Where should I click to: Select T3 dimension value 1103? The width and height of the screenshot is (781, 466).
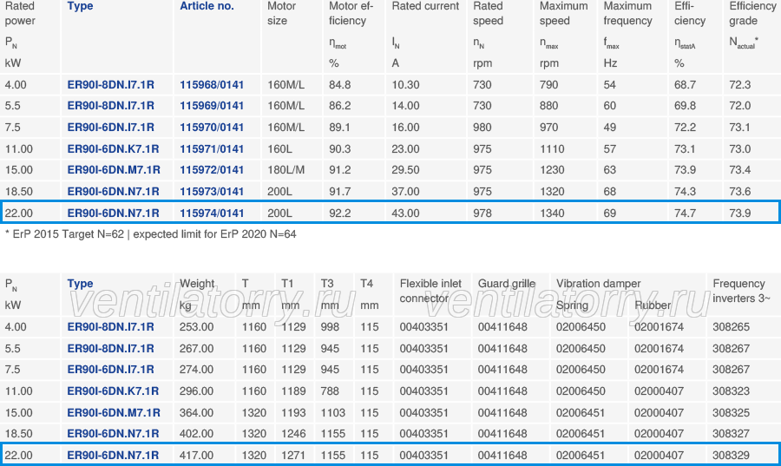click(332, 413)
